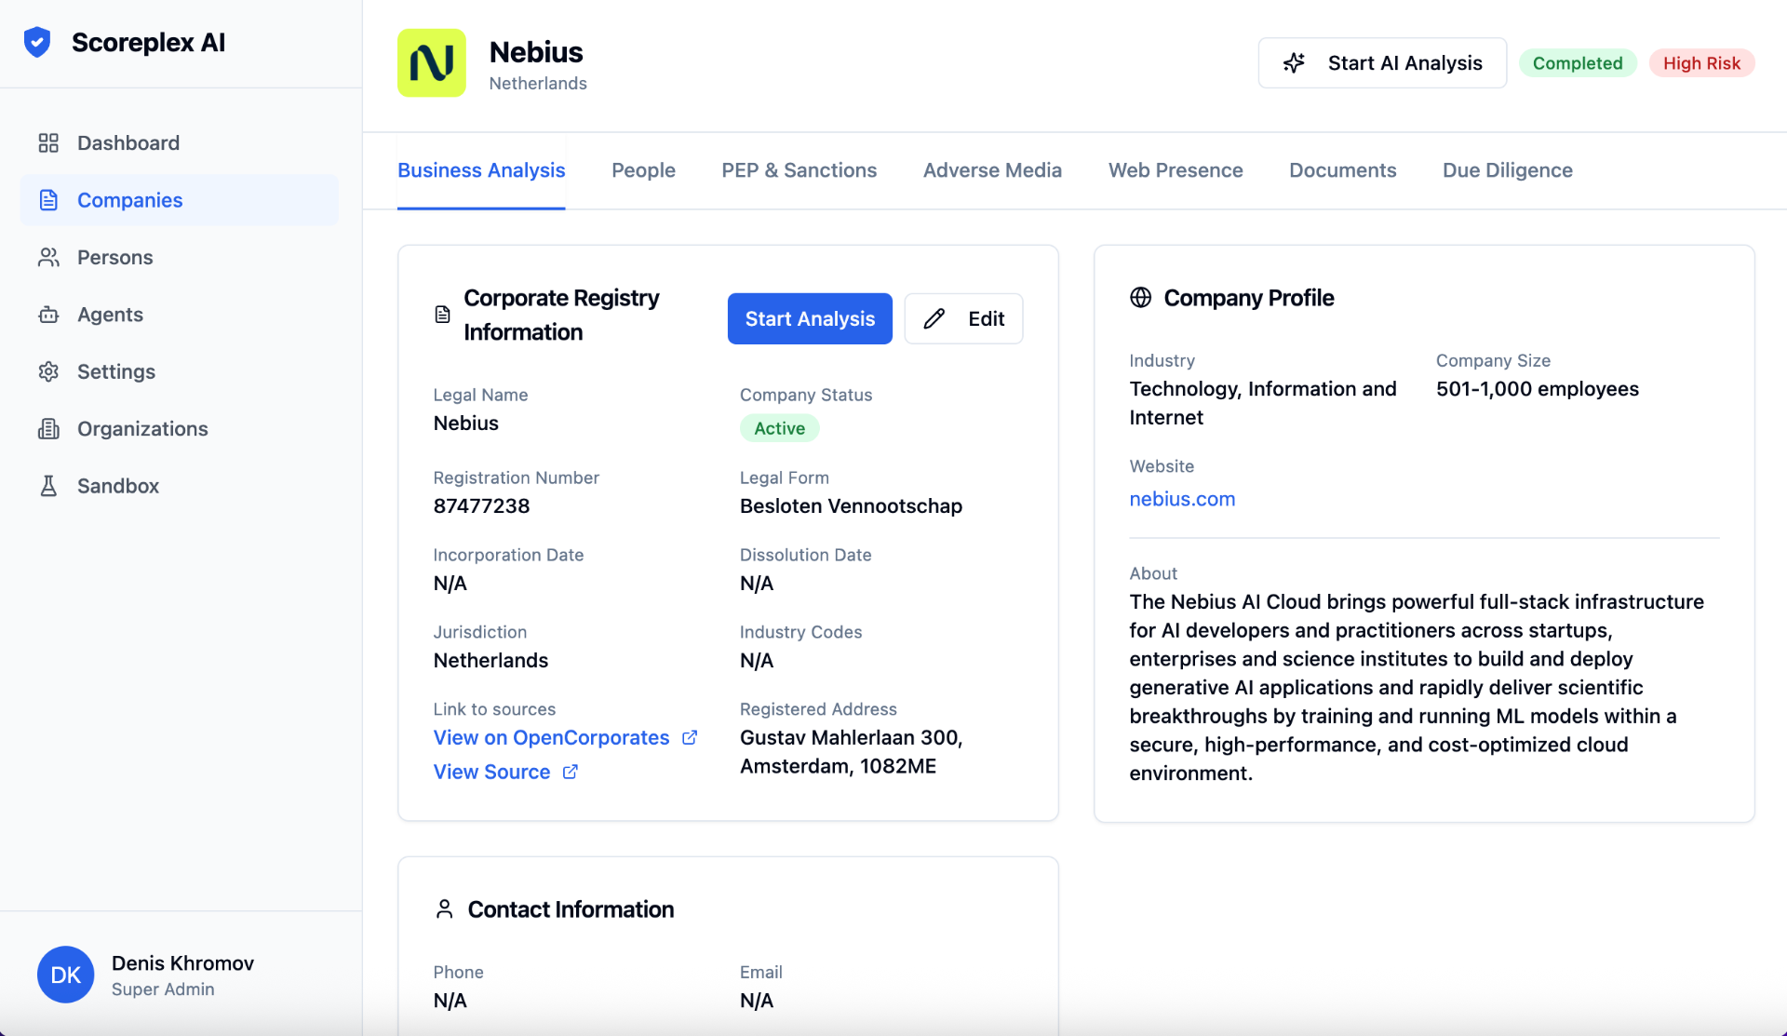
Task: Click external link icon beside View on OpenCorporates
Action: [x=690, y=737]
